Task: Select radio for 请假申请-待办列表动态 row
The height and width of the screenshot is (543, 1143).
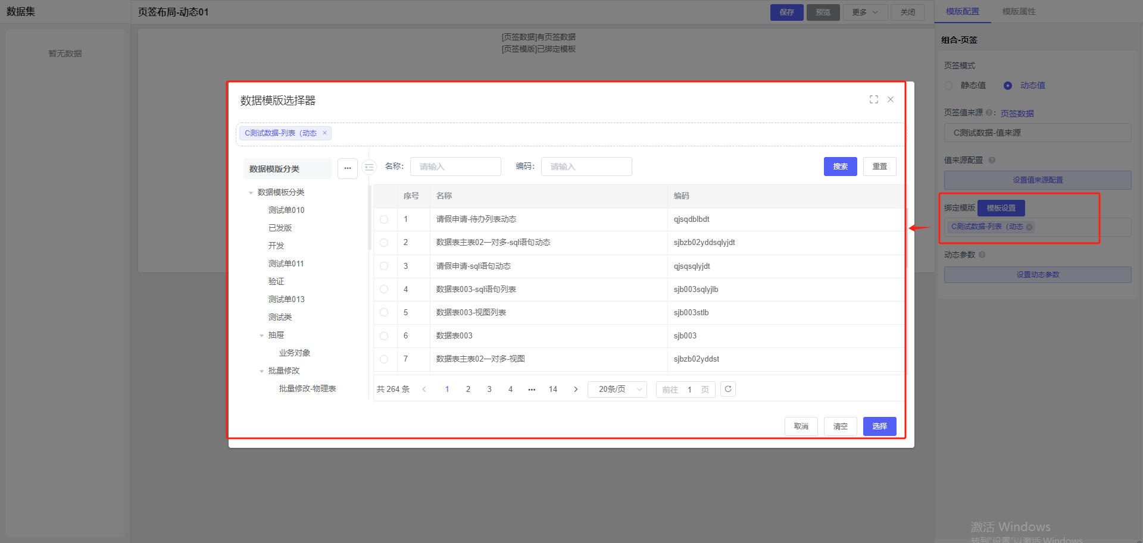Action: (x=384, y=219)
